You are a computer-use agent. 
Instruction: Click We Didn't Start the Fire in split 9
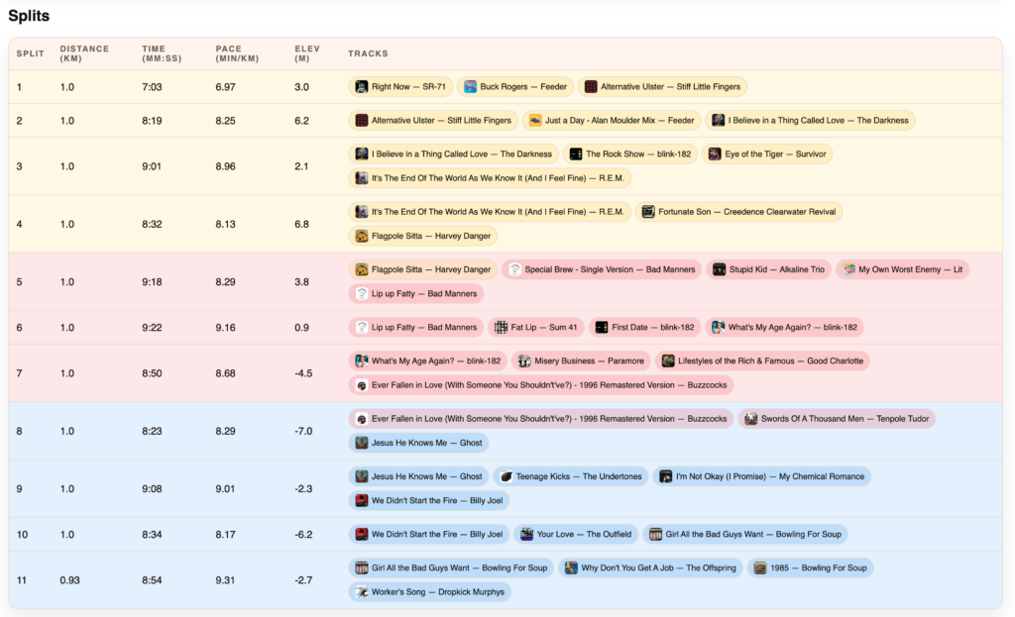pos(429,500)
